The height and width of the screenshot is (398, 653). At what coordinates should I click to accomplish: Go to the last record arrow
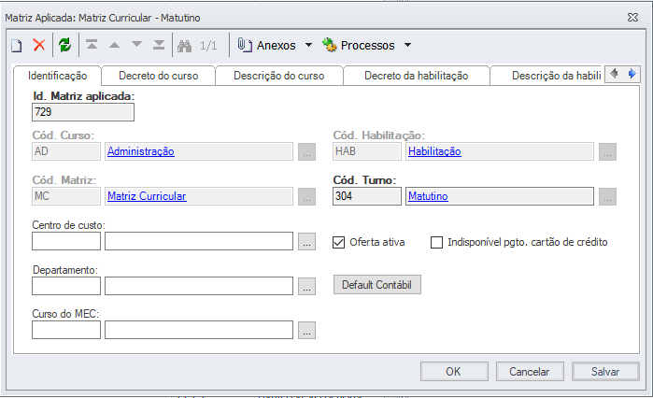click(159, 45)
